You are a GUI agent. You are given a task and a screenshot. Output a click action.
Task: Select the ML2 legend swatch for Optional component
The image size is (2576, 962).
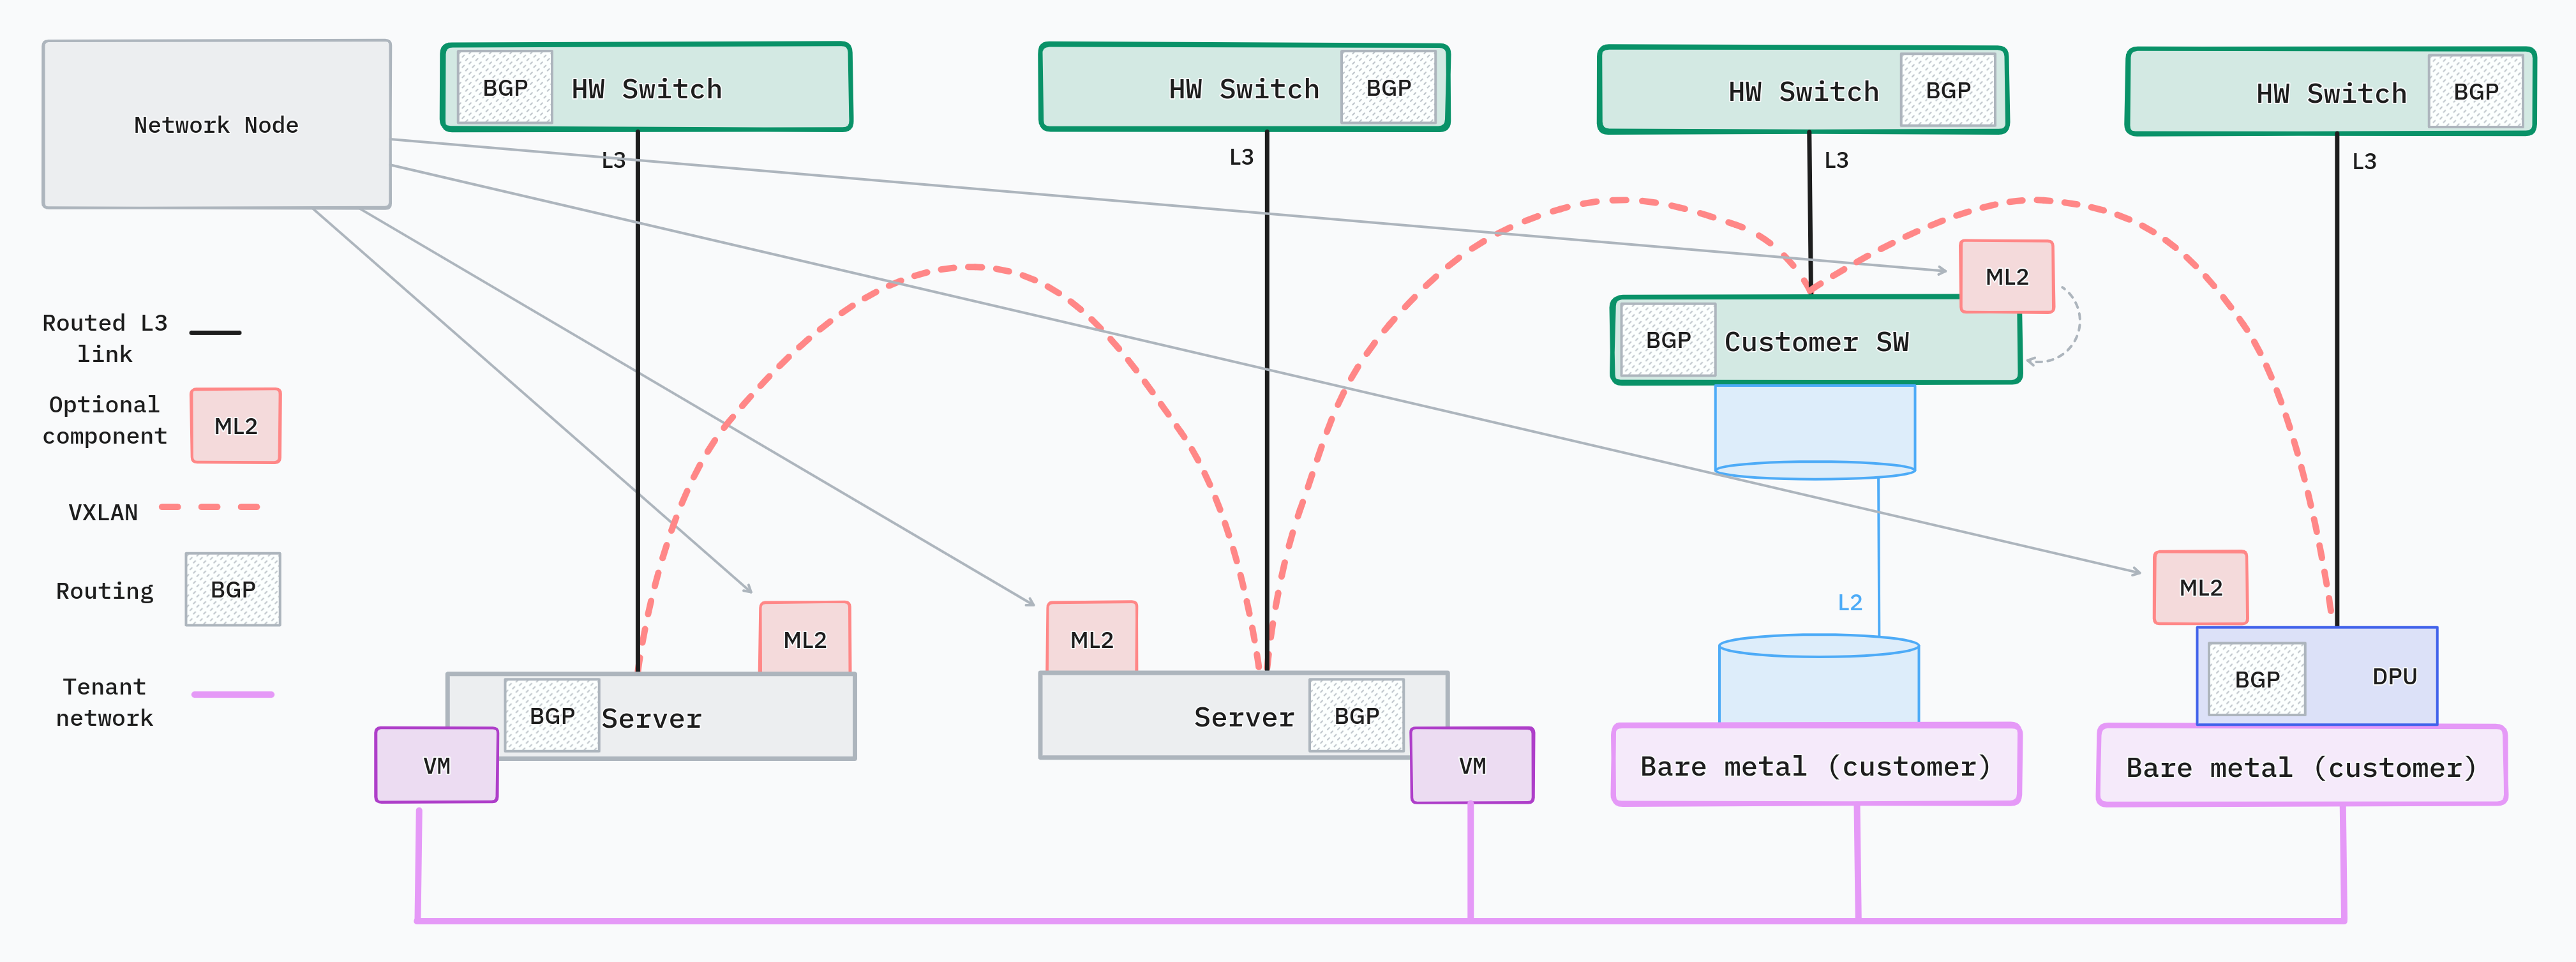click(x=236, y=426)
